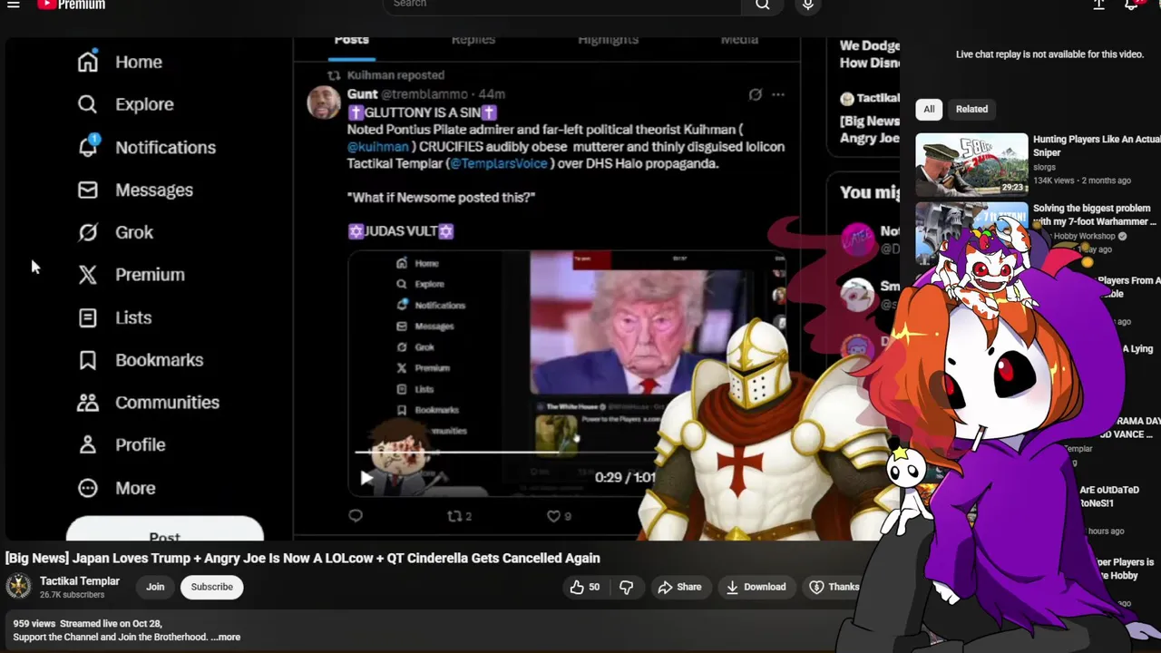Click the Kuihman reposted text
The width and height of the screenshot is (1161, 653).
(x=395, y=75)
